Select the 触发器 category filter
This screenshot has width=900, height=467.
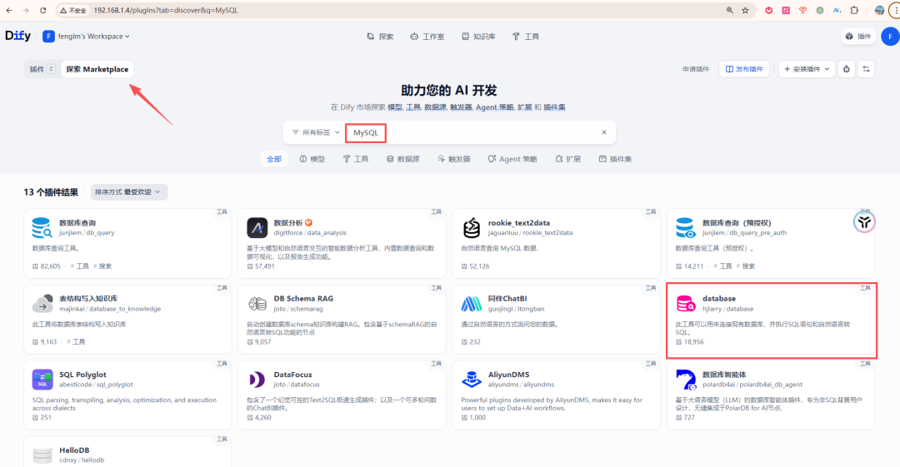(x=453, y=159)
